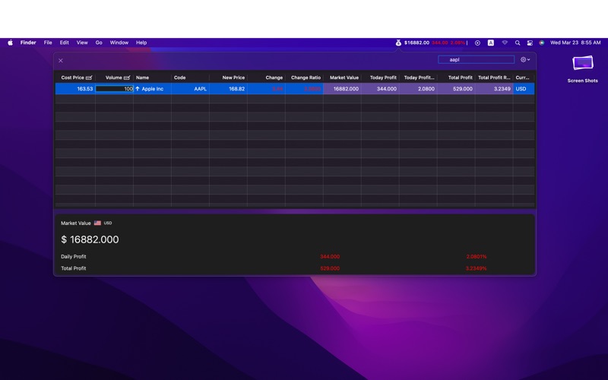Screen dimensions: 608x380
Task: Select the Total Profit ratio cell 3.2349
Action: click(x=495, y=89)
